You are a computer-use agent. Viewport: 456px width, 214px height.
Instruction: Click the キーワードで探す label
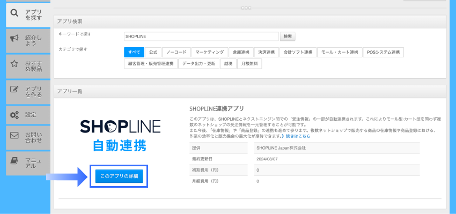pyautogui.click(x=75, y=34)
